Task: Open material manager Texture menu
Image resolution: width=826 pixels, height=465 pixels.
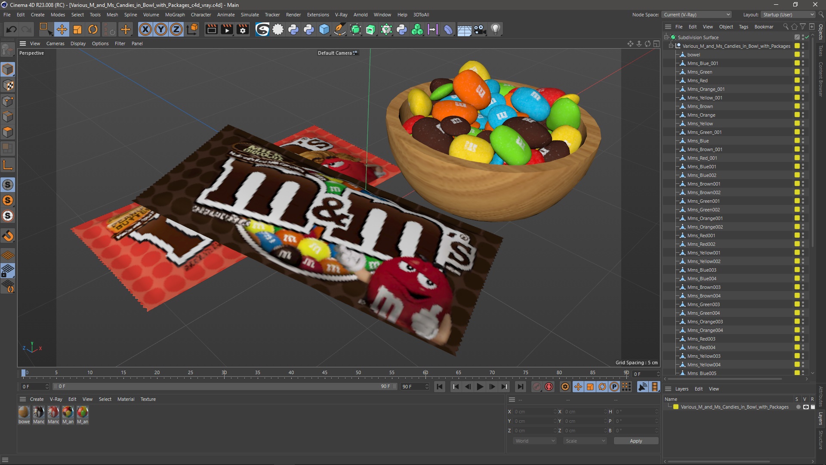Action: coord(148,399)
